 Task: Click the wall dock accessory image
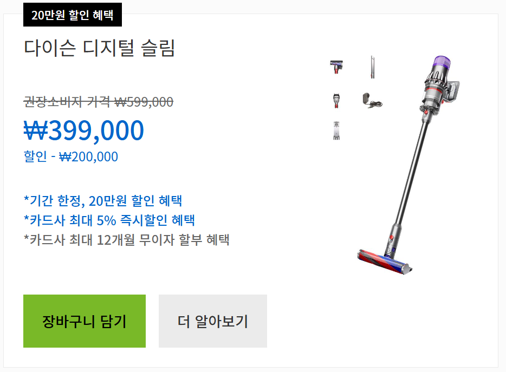point(336,129)
